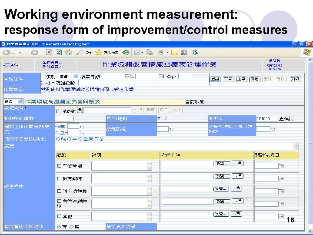This screenshot has height=235, width=313.
Task: Click the 列印 print button
Action: 295,79
